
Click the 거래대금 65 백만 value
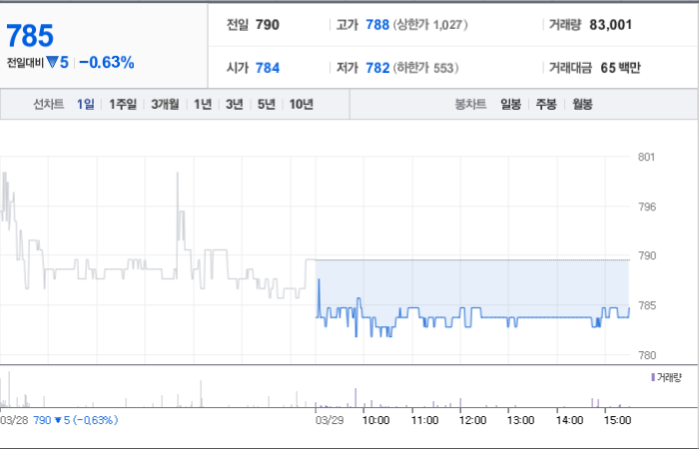[x=620, y=68]
